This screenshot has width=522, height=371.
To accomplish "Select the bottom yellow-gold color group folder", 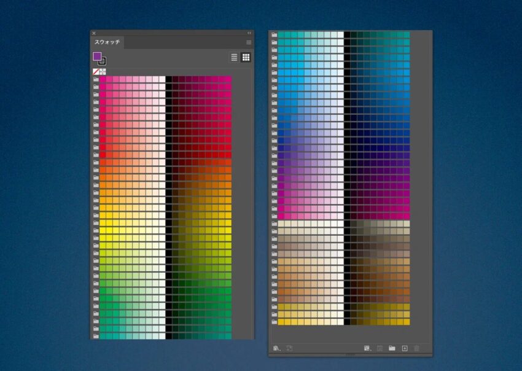I will pyautogui.click(x=274, y=322).
